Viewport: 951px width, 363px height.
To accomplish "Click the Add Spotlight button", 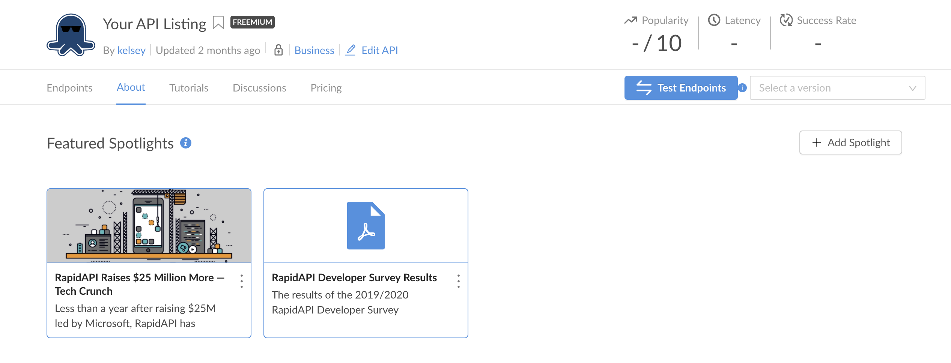I will [x=850, y=142].
